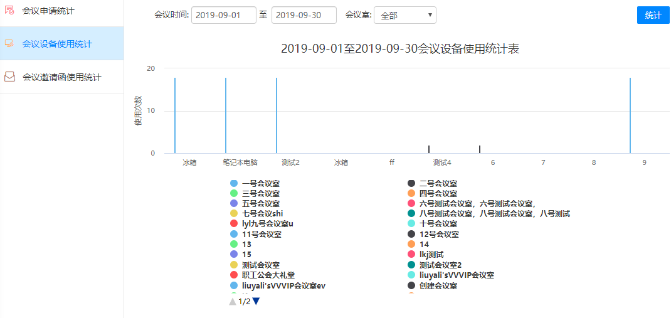Click the 五号会议室 purple legend dot
The width and height of the screenshot is (671, 318).
coord(234,203)
